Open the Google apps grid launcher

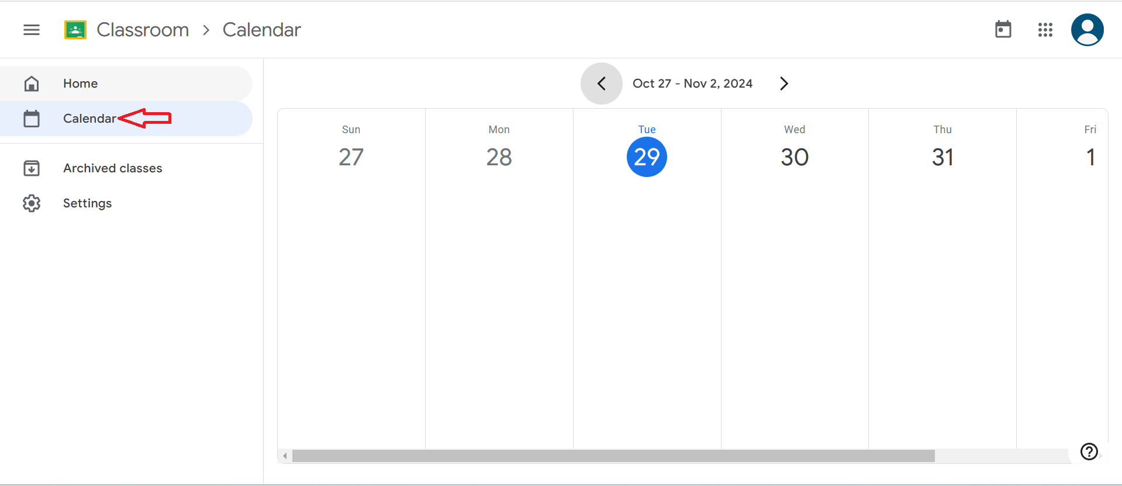pos(1045,30)
